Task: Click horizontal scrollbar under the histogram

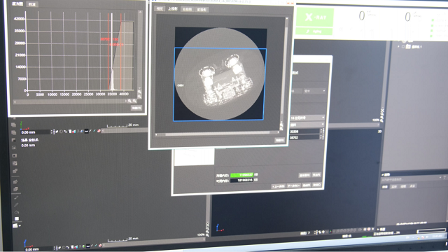Action: coord(70,101)
